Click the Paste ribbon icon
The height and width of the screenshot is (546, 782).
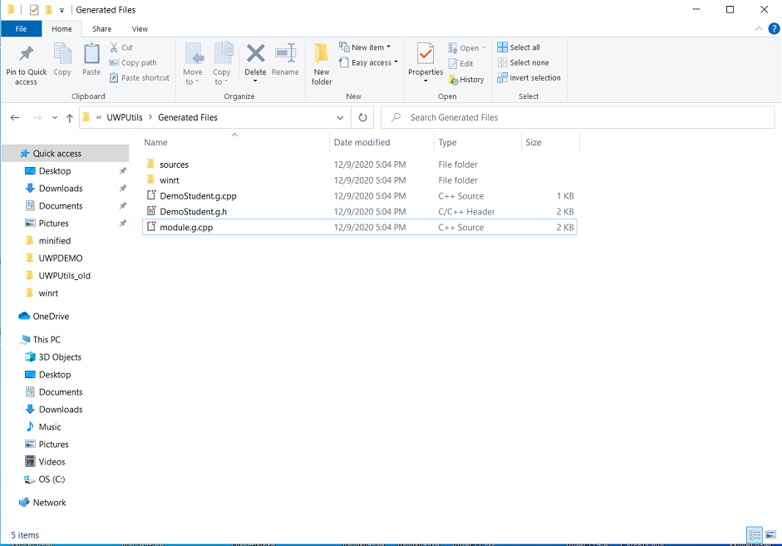pos(91,60)
